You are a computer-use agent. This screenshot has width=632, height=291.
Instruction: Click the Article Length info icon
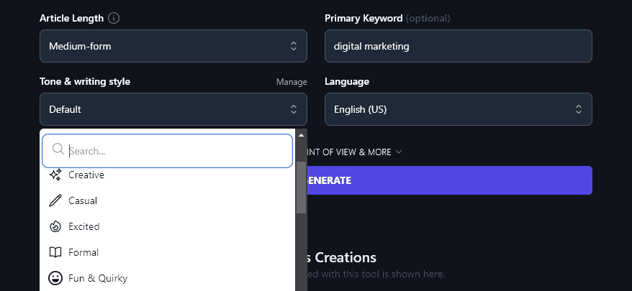tap(114, 18)
